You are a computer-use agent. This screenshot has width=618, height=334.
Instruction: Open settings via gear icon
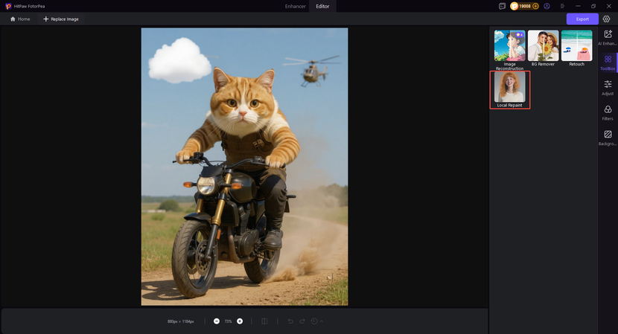[607, 19]
